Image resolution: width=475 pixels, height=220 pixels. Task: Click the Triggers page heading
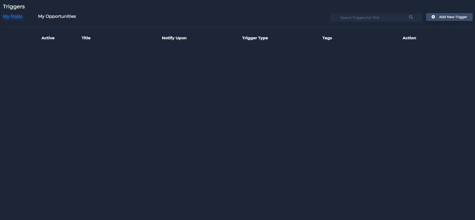pos(14,7)
